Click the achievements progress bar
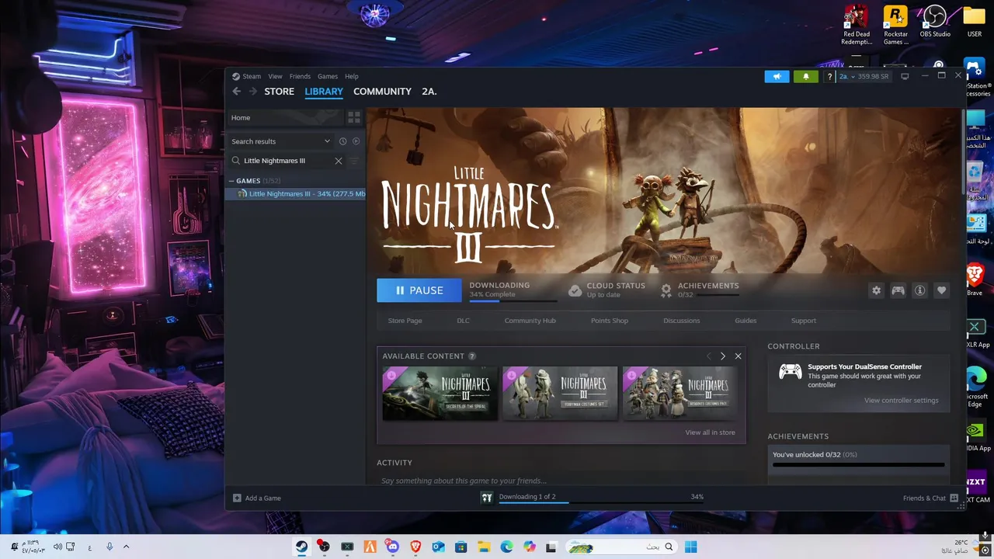 (x=859, y=465)
